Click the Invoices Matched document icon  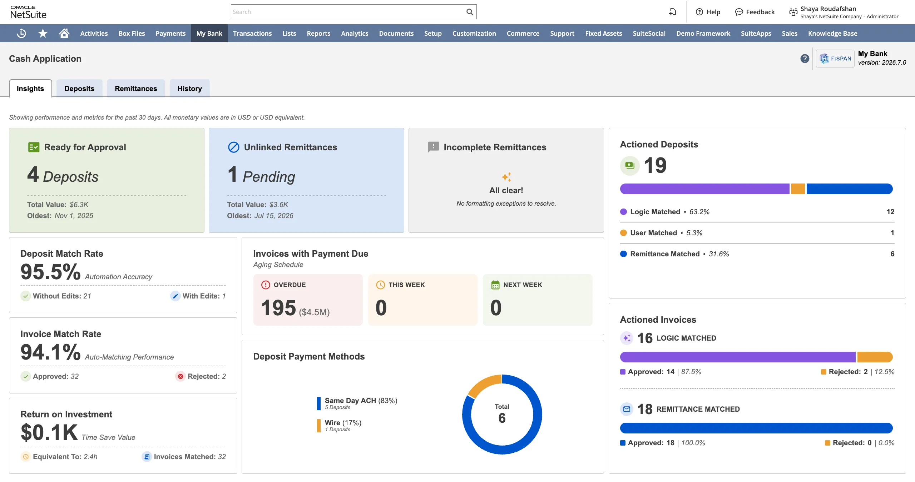(x=147, y=457)
